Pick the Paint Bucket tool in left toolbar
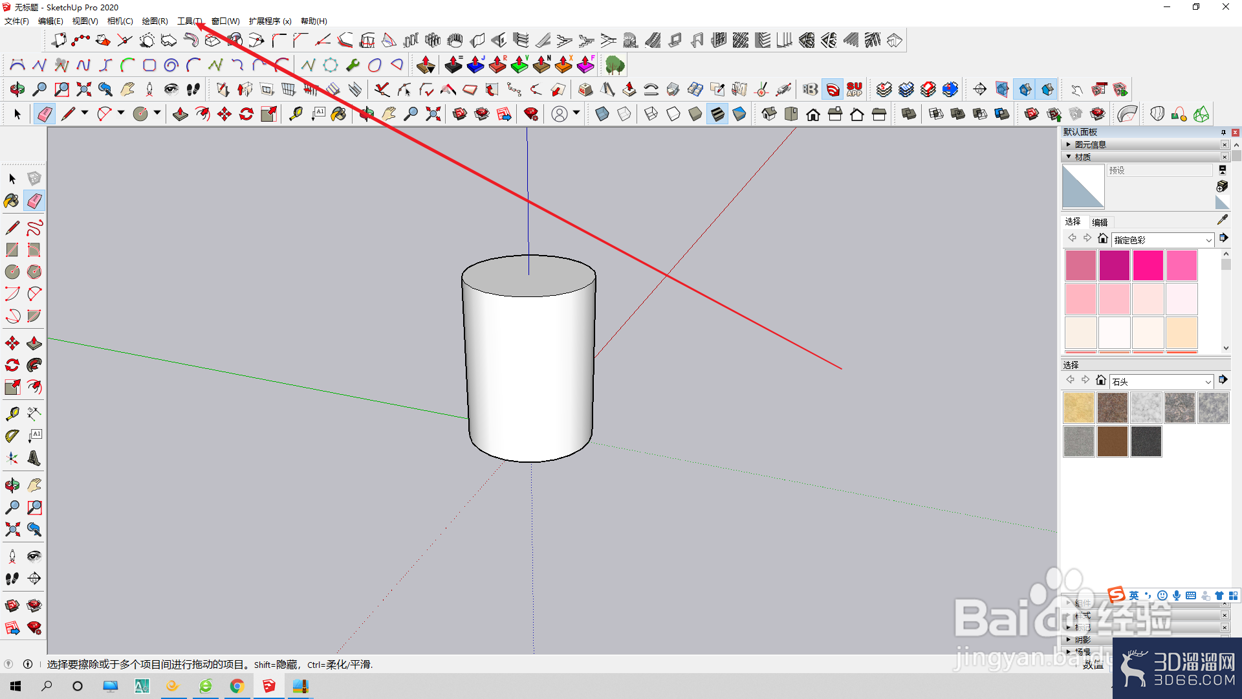Image resolution: width=1242 pixels, height=699 pixels. pos(12,201)
